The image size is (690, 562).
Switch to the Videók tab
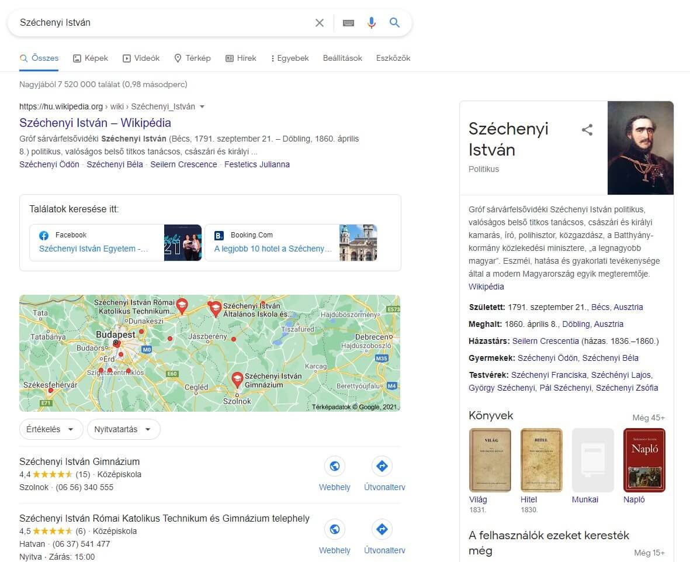click(x=141, y=58)
